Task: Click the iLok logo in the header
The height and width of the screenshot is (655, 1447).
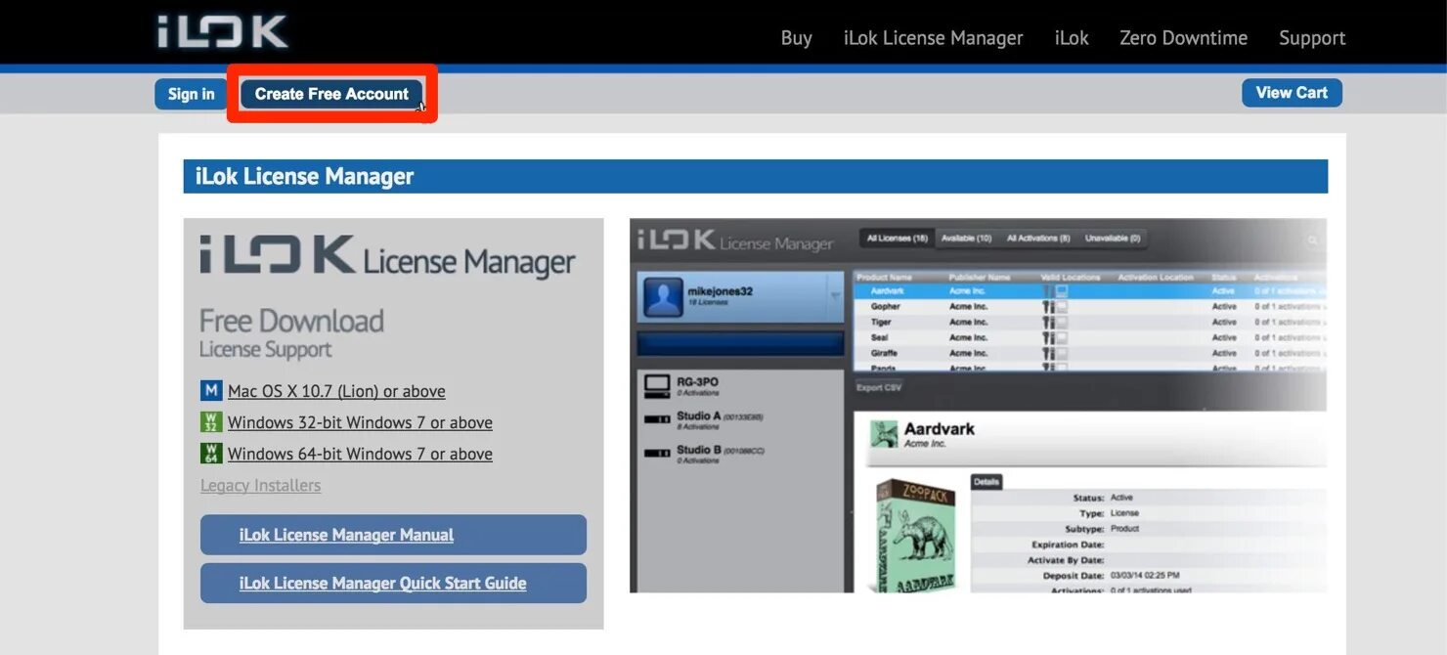Action: tap(223, 31)
